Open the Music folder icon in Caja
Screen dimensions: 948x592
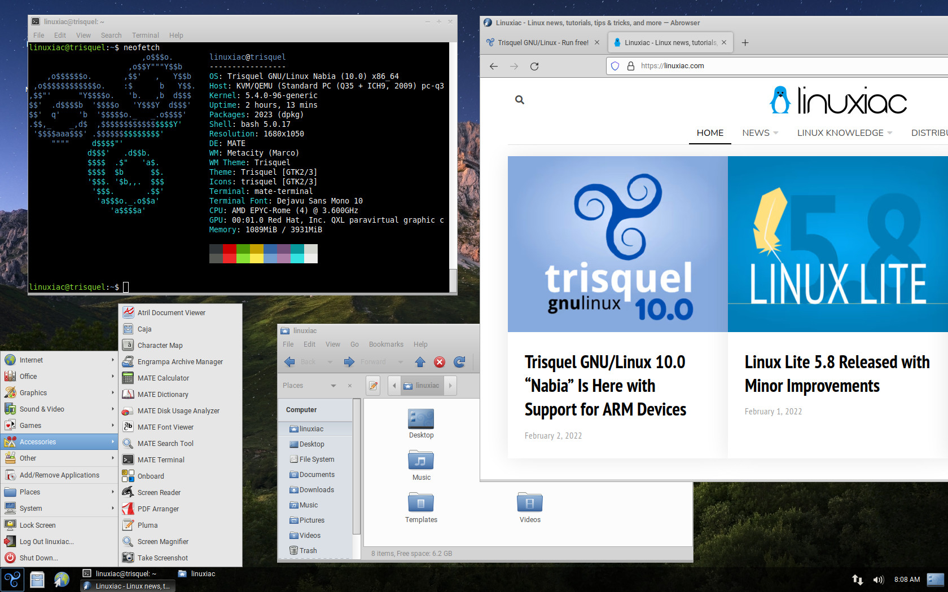[421, 465]
